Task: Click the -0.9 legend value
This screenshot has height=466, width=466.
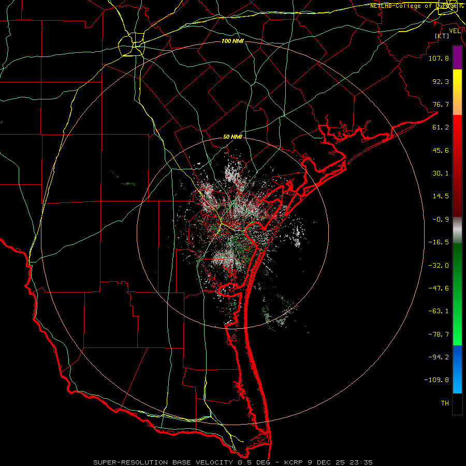Action: (x=441, y=220)
